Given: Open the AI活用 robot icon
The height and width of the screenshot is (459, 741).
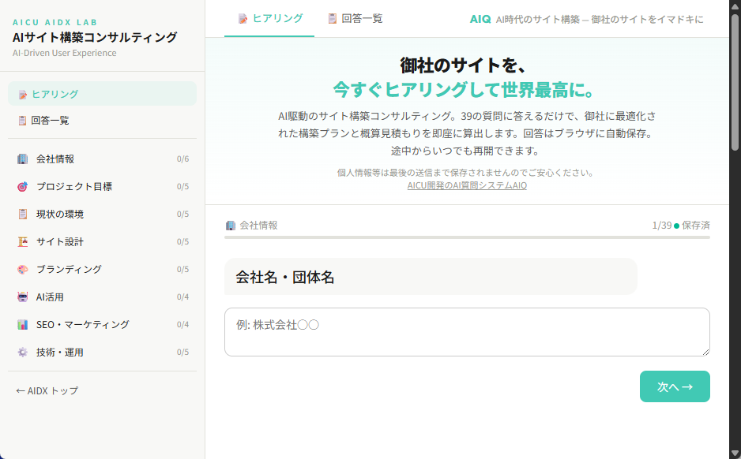Looking at the screenshot, I should [x=24, y=297].
